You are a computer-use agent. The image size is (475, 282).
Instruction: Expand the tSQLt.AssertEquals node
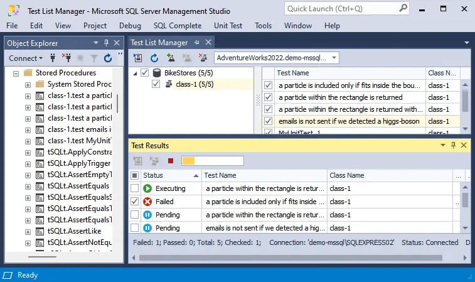[x=28, y=187]
